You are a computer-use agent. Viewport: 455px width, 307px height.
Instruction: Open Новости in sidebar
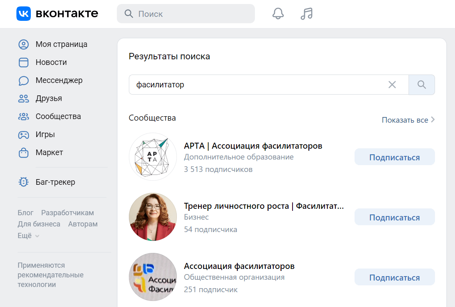click(x=51, y=62)
